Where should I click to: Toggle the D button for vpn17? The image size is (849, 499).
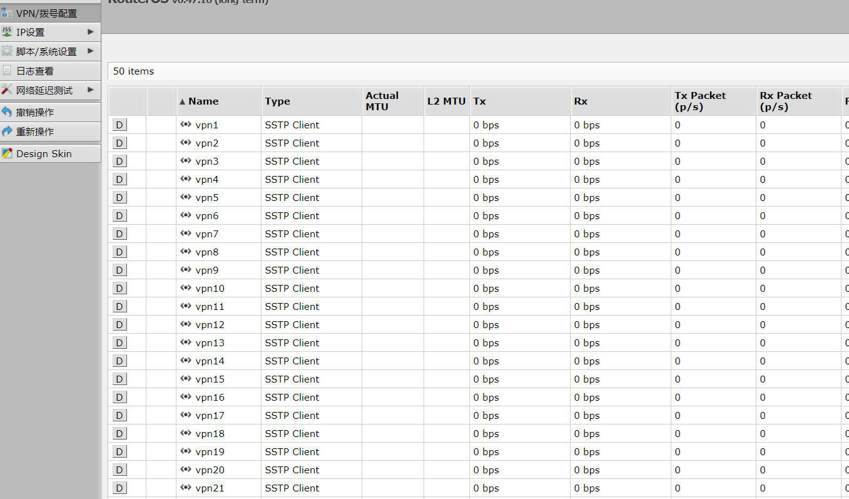click(x=119, y=415)
